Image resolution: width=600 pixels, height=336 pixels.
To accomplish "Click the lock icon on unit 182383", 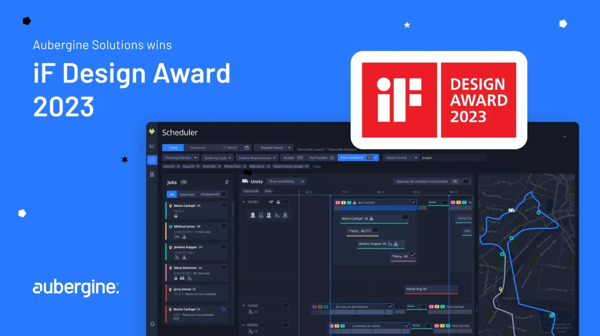I will pos(278,202).
